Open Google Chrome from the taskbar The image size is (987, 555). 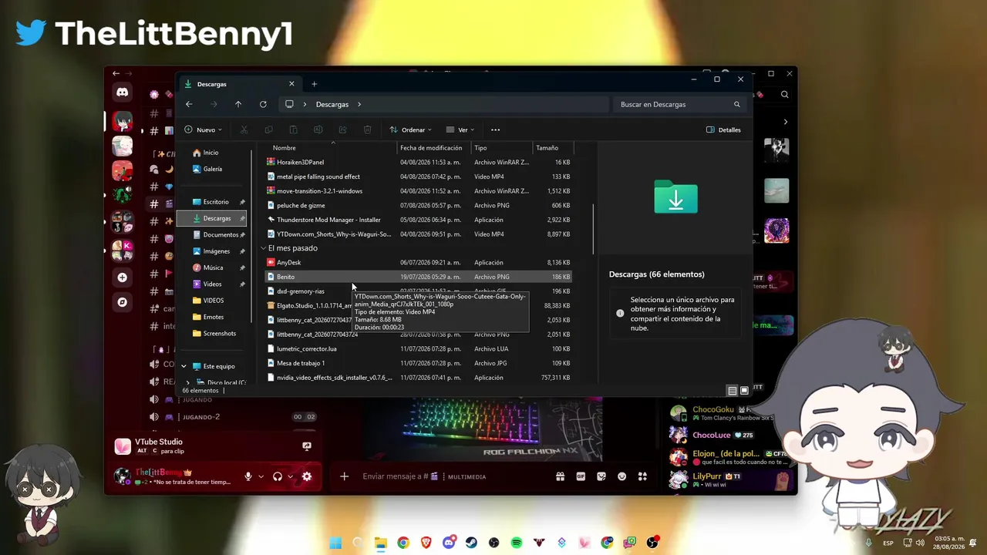click(x=403, y=543)
